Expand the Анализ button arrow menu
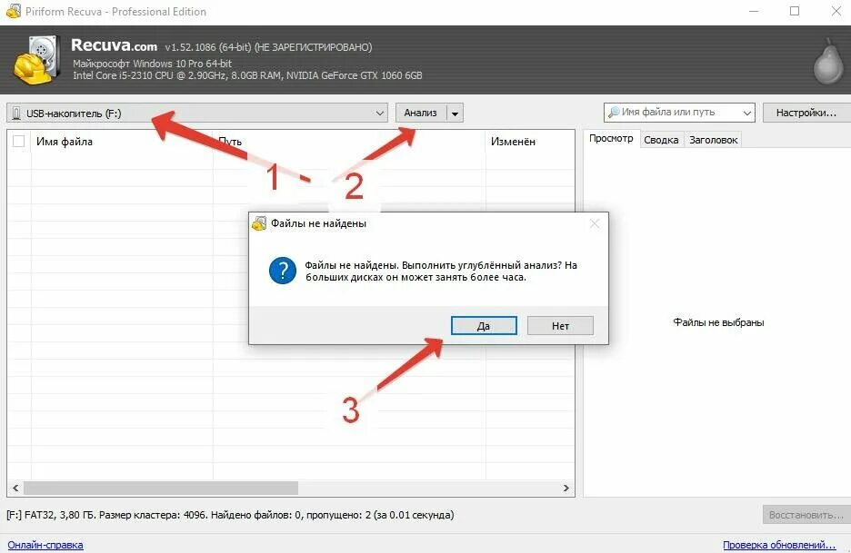The width and height of the screenshot is (851, 553). pos(455,113)
